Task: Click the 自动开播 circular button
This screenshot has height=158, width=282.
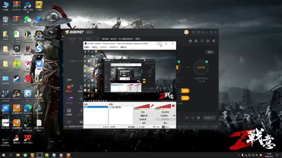Action: point(201,67)
